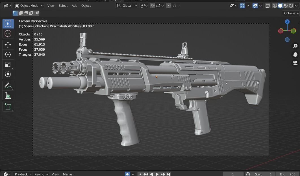The image size is (300, 176).
Task: Set selection mode to Extend (second icon)
Action: pos(20,13)
